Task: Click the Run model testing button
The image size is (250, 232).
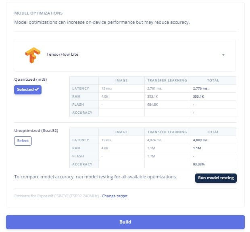Action: (216, 178)
